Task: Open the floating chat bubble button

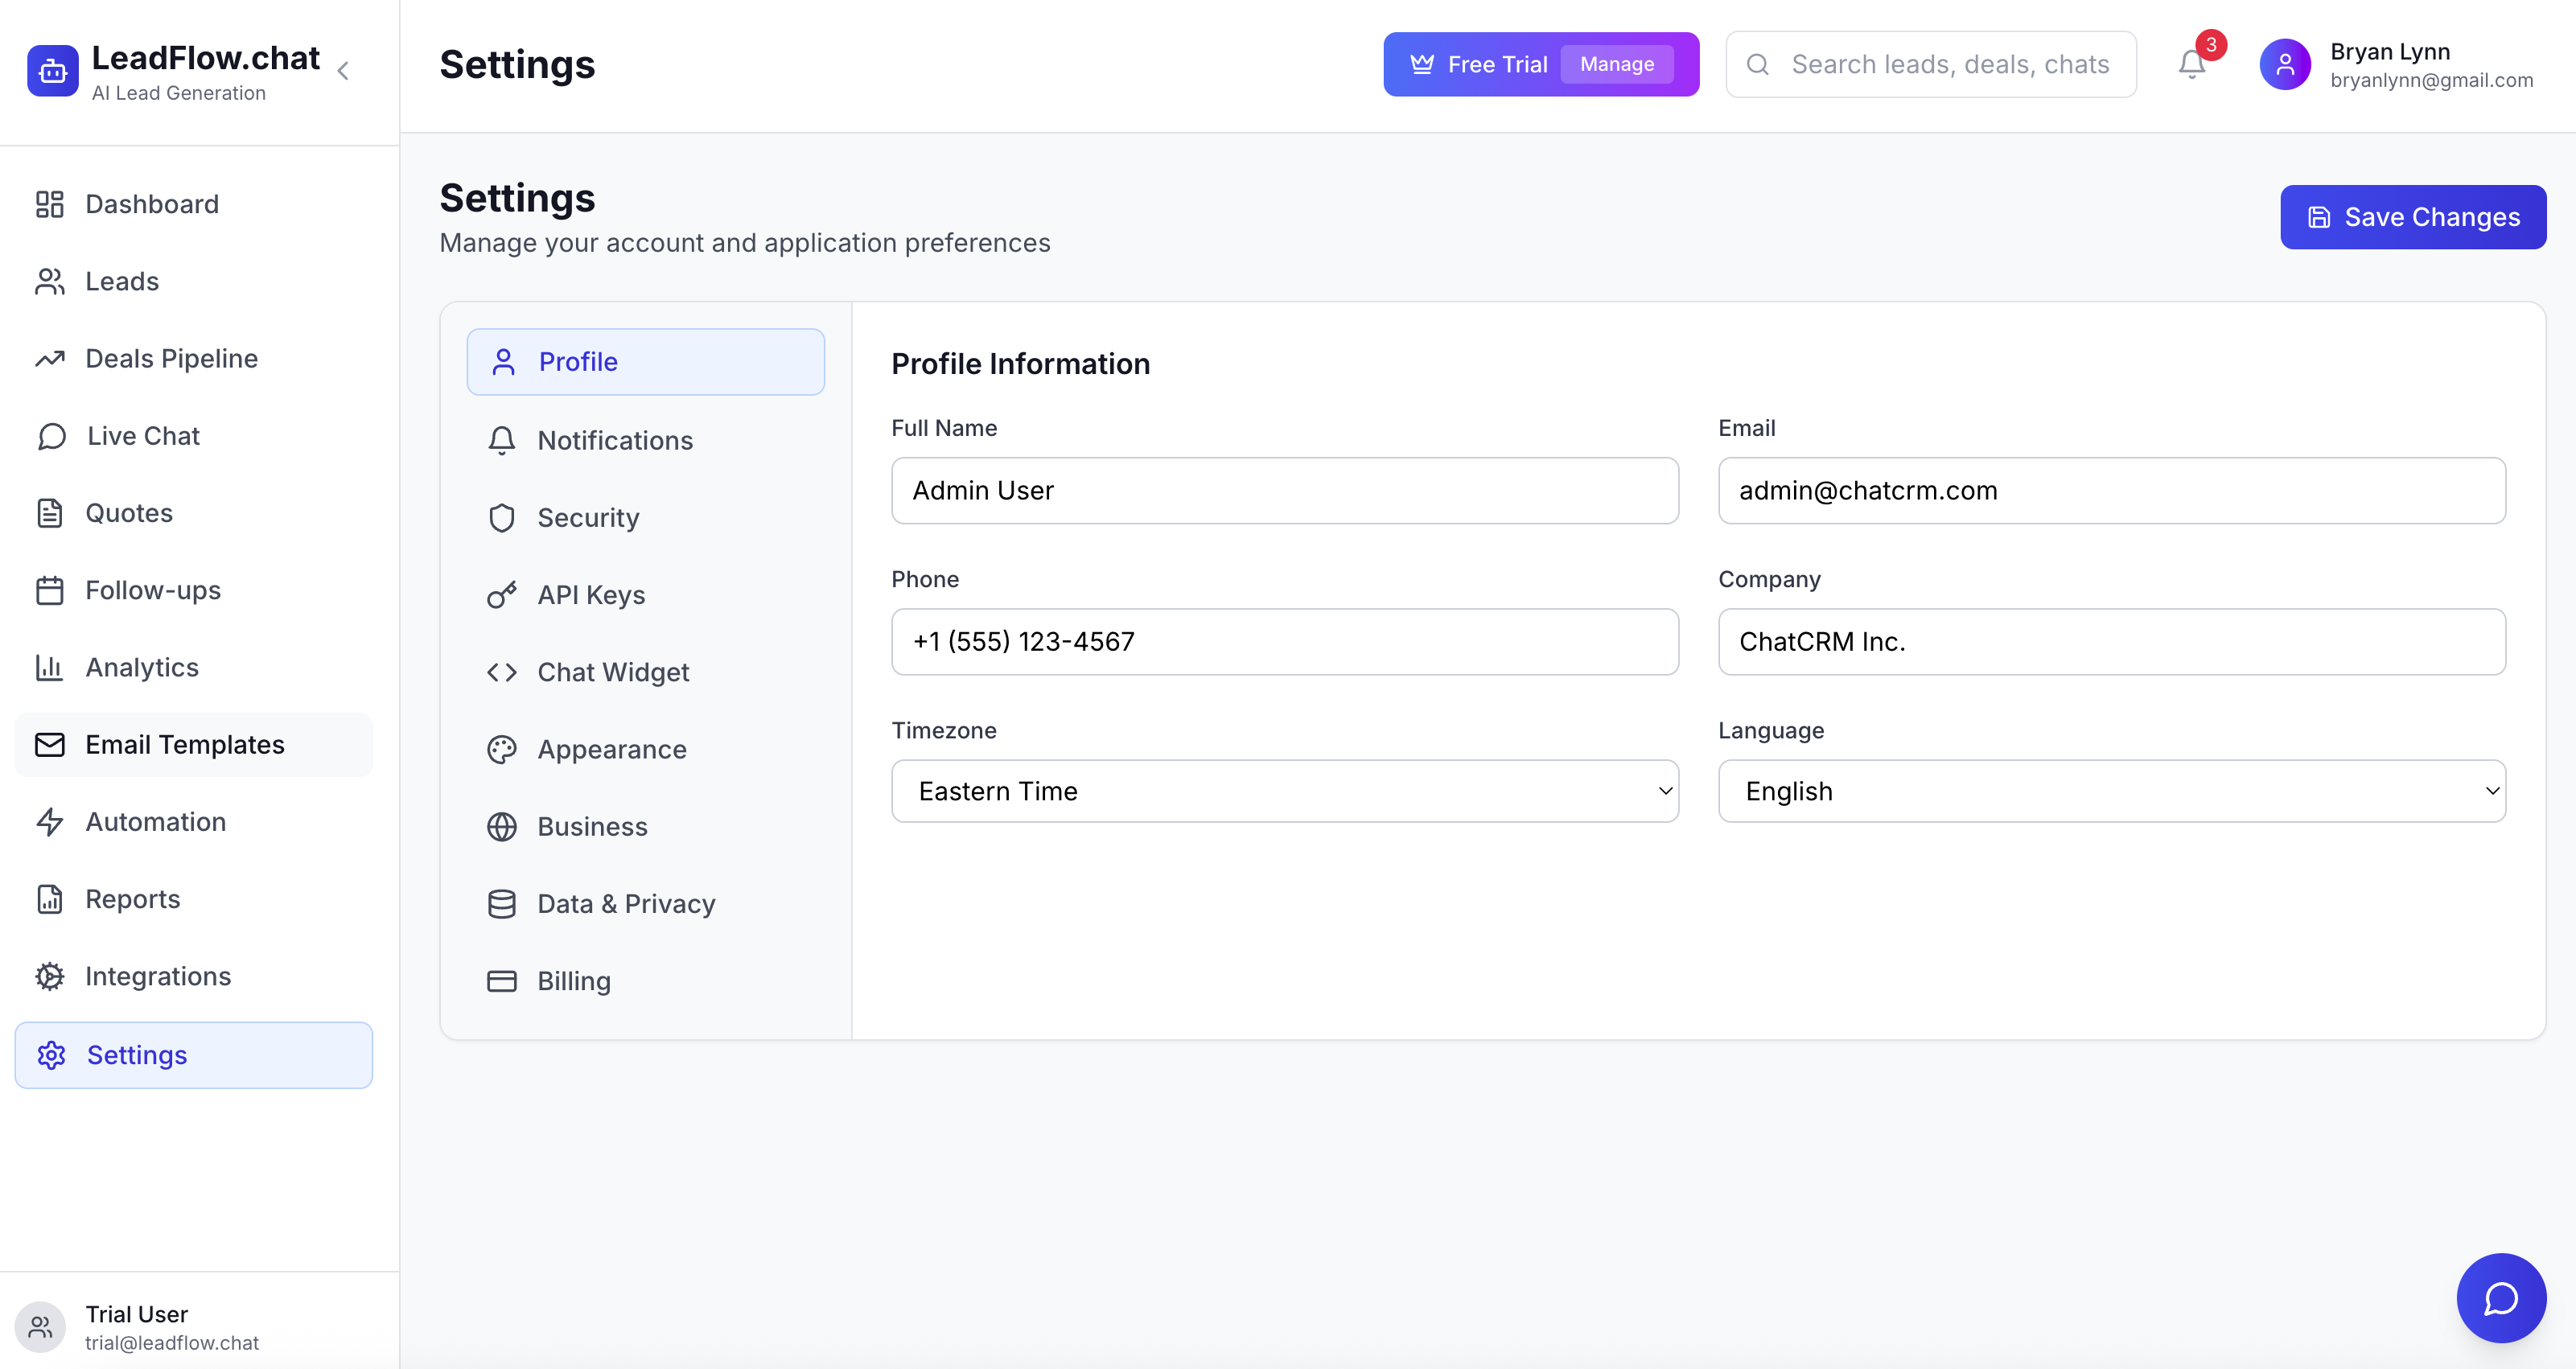Action: click(x=2500, y=1297)
